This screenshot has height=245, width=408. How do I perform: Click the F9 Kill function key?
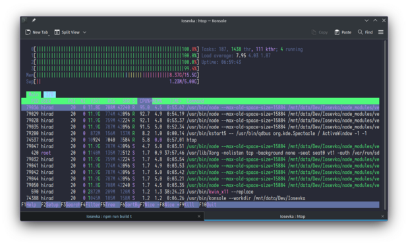pyautogui.click(x=189, y=205)
